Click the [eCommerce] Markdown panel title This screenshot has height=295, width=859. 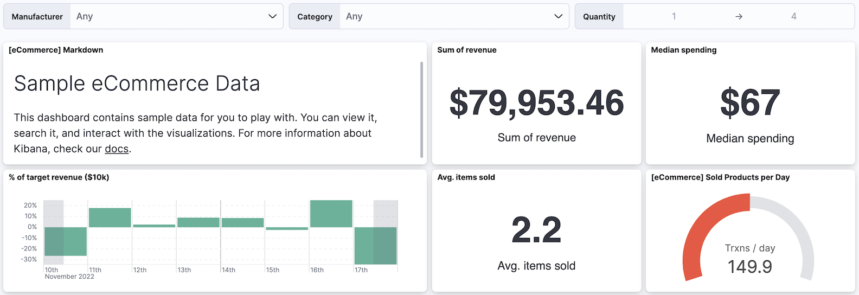[x=56, y=50]
